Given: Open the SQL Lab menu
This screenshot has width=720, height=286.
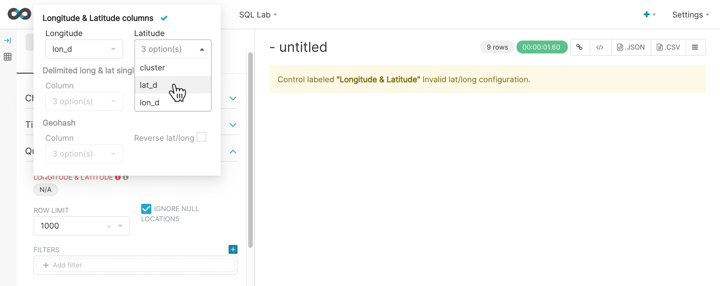Looking at the screenshot, I should pos(258,15).
